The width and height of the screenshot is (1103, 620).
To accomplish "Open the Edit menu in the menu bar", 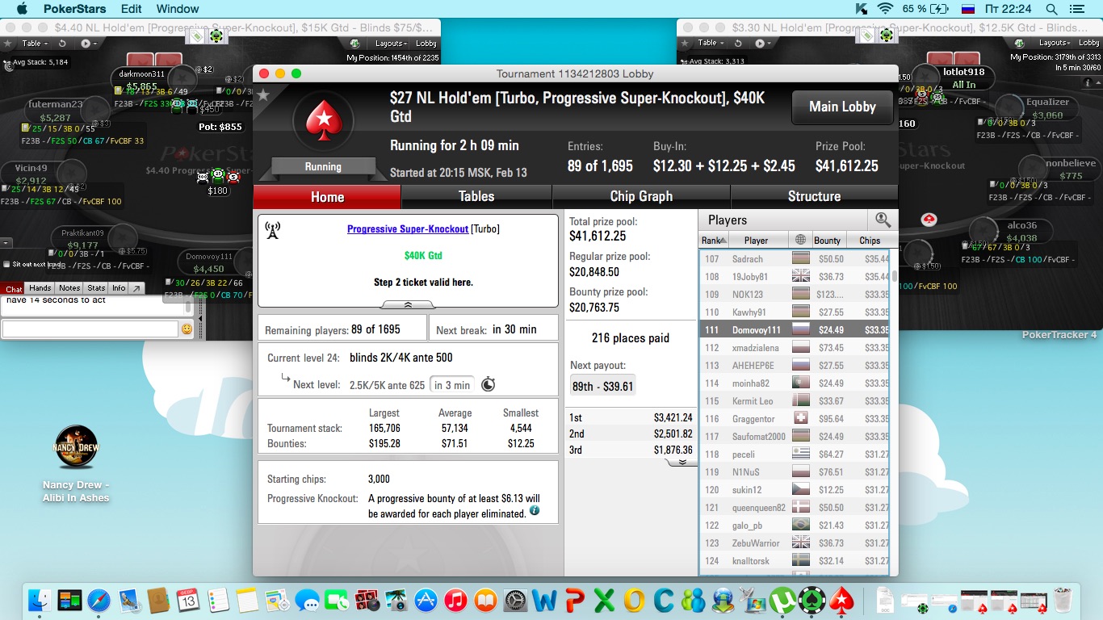I will (131, 9).
